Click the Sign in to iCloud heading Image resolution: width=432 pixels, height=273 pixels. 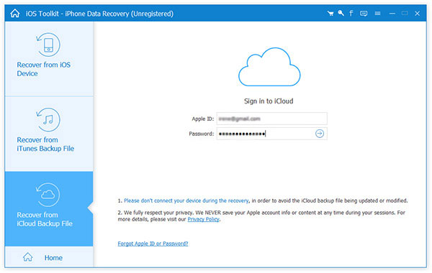click(x=269, y=101)
